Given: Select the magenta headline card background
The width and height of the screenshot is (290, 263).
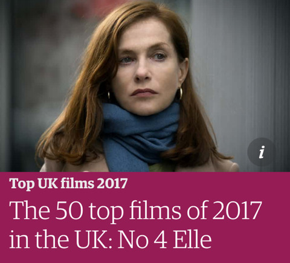Looking at the screenshot, I should (x=145, y=218).
